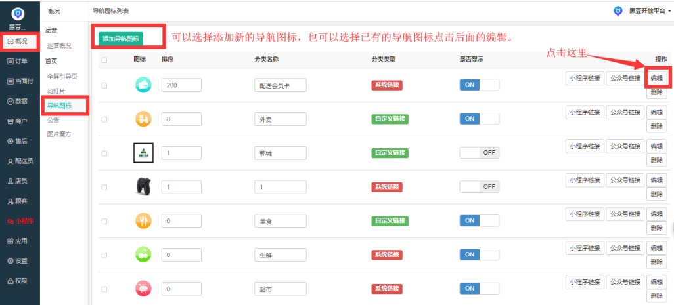Click the 配送会员卡 teal card icon
Viewport: 674px width, 305px height.
pyautogui.click(x=143, y=85)
